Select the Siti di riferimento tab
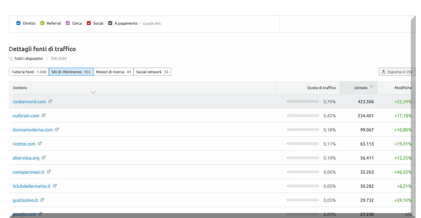The width and height of the screenshot is (421, 218). tap(71, 72)
